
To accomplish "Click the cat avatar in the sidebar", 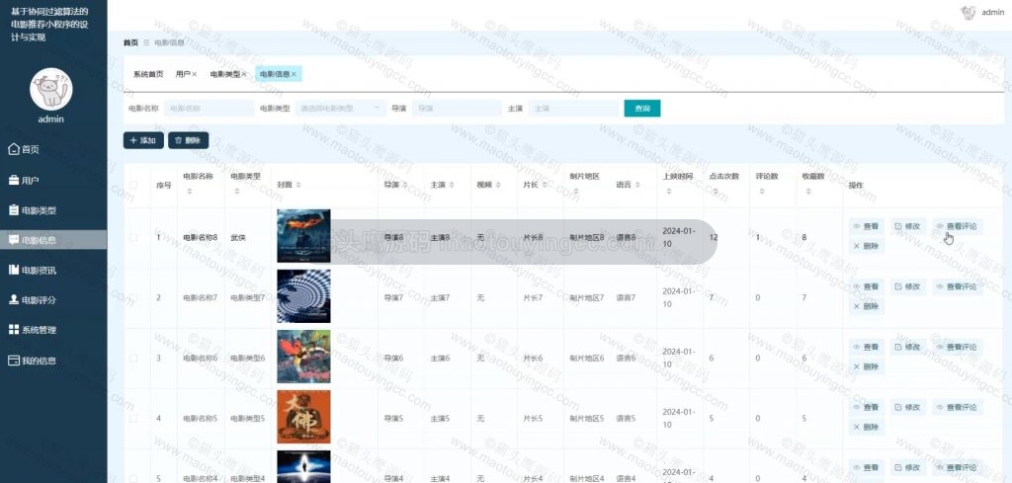I will pos(51,89).
